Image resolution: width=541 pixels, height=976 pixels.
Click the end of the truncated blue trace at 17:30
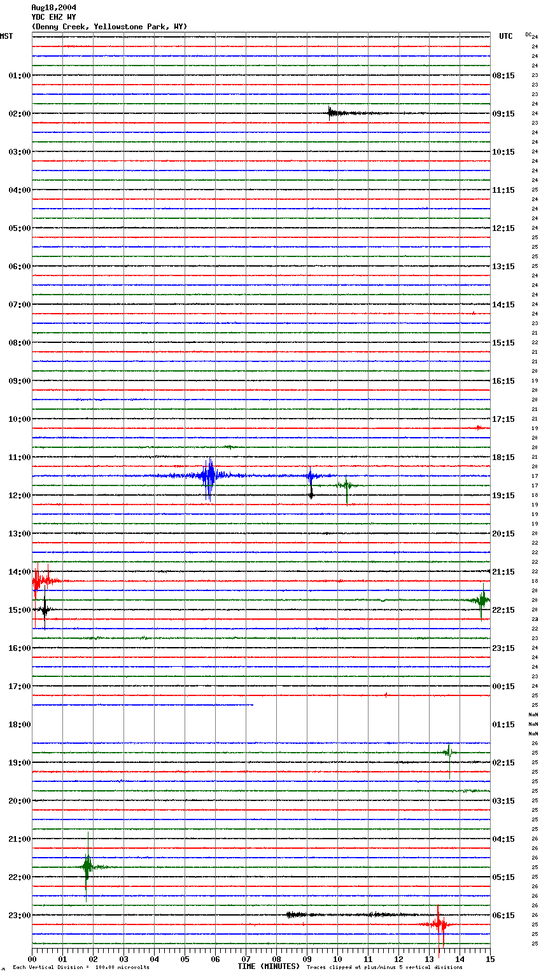[x=252, y=705]
